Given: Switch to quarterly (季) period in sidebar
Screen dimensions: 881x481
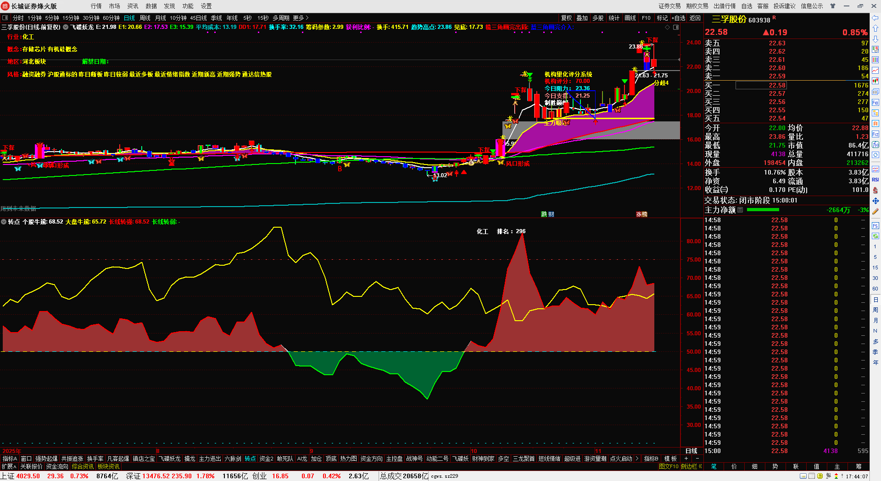Looking at the screenshot, I should click(x=875, y=352).
